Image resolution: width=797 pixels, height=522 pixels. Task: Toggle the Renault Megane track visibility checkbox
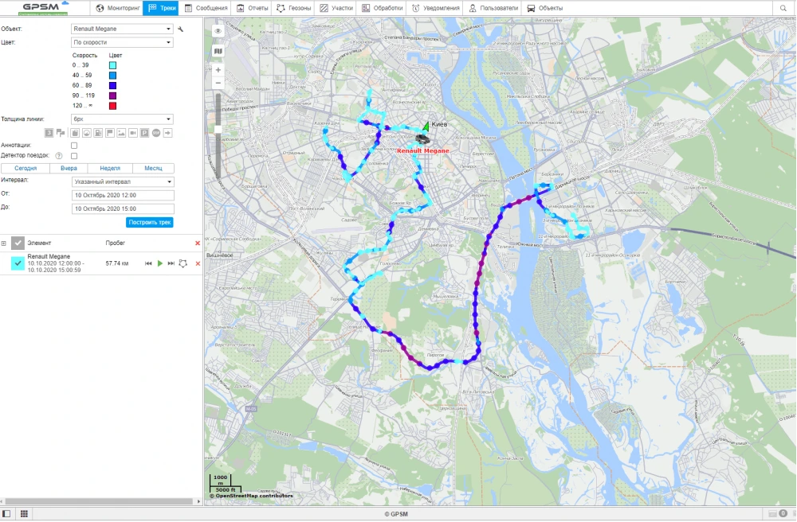tap(17, 263)
